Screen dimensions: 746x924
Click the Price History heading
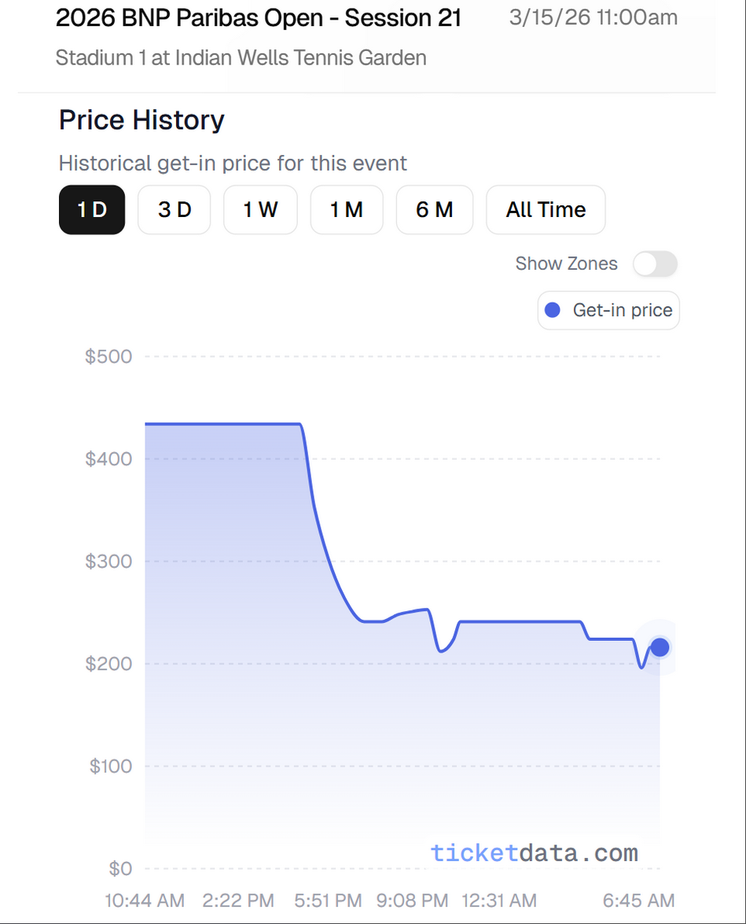tap(141, 120)
